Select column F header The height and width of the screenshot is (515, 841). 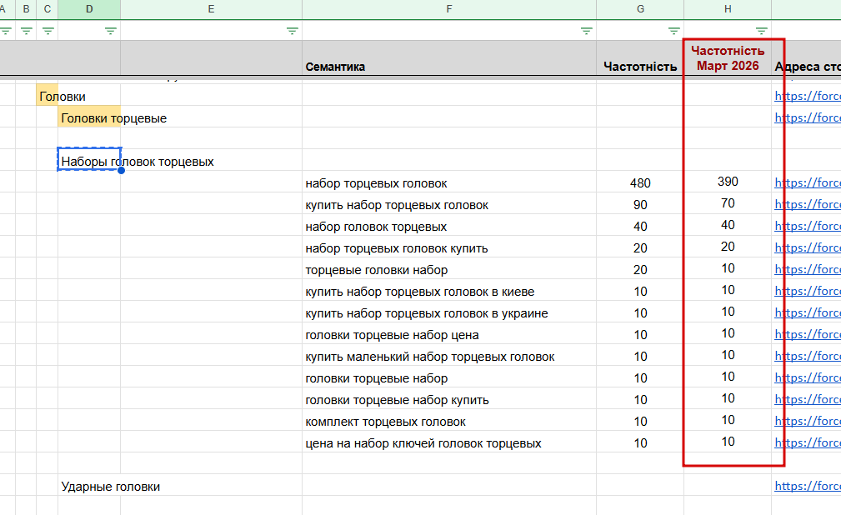pos(449,9)
